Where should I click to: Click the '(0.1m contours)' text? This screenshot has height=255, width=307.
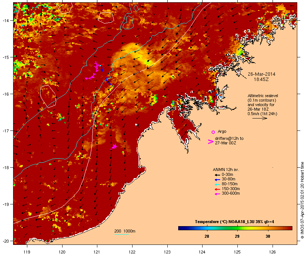tap(262, 100)
